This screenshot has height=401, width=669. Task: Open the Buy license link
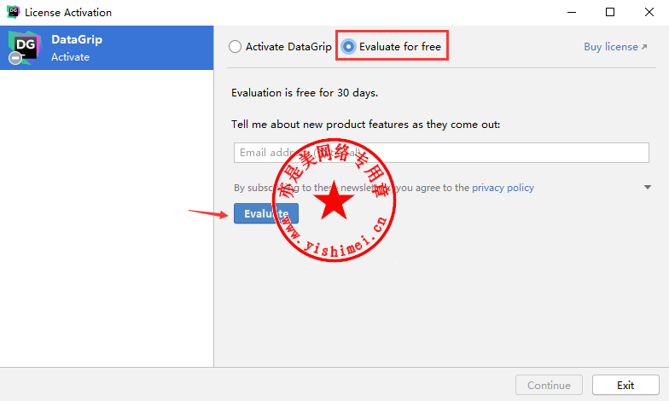[615, 47]
